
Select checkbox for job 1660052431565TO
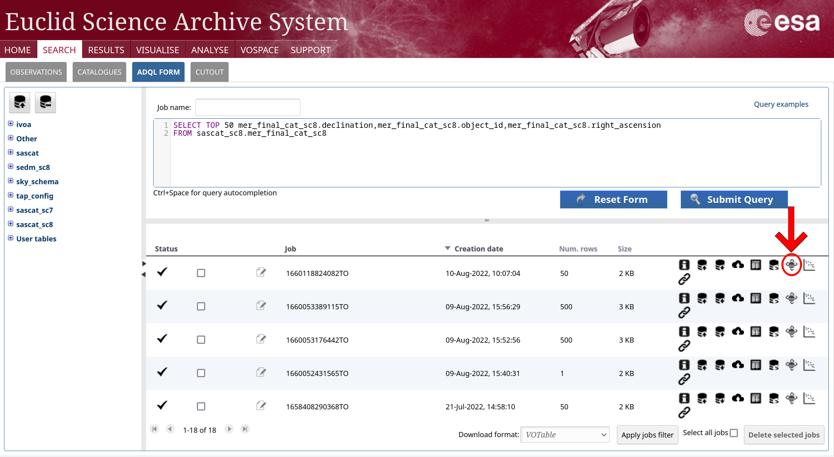pyautogui.click(x=201, y=373)
